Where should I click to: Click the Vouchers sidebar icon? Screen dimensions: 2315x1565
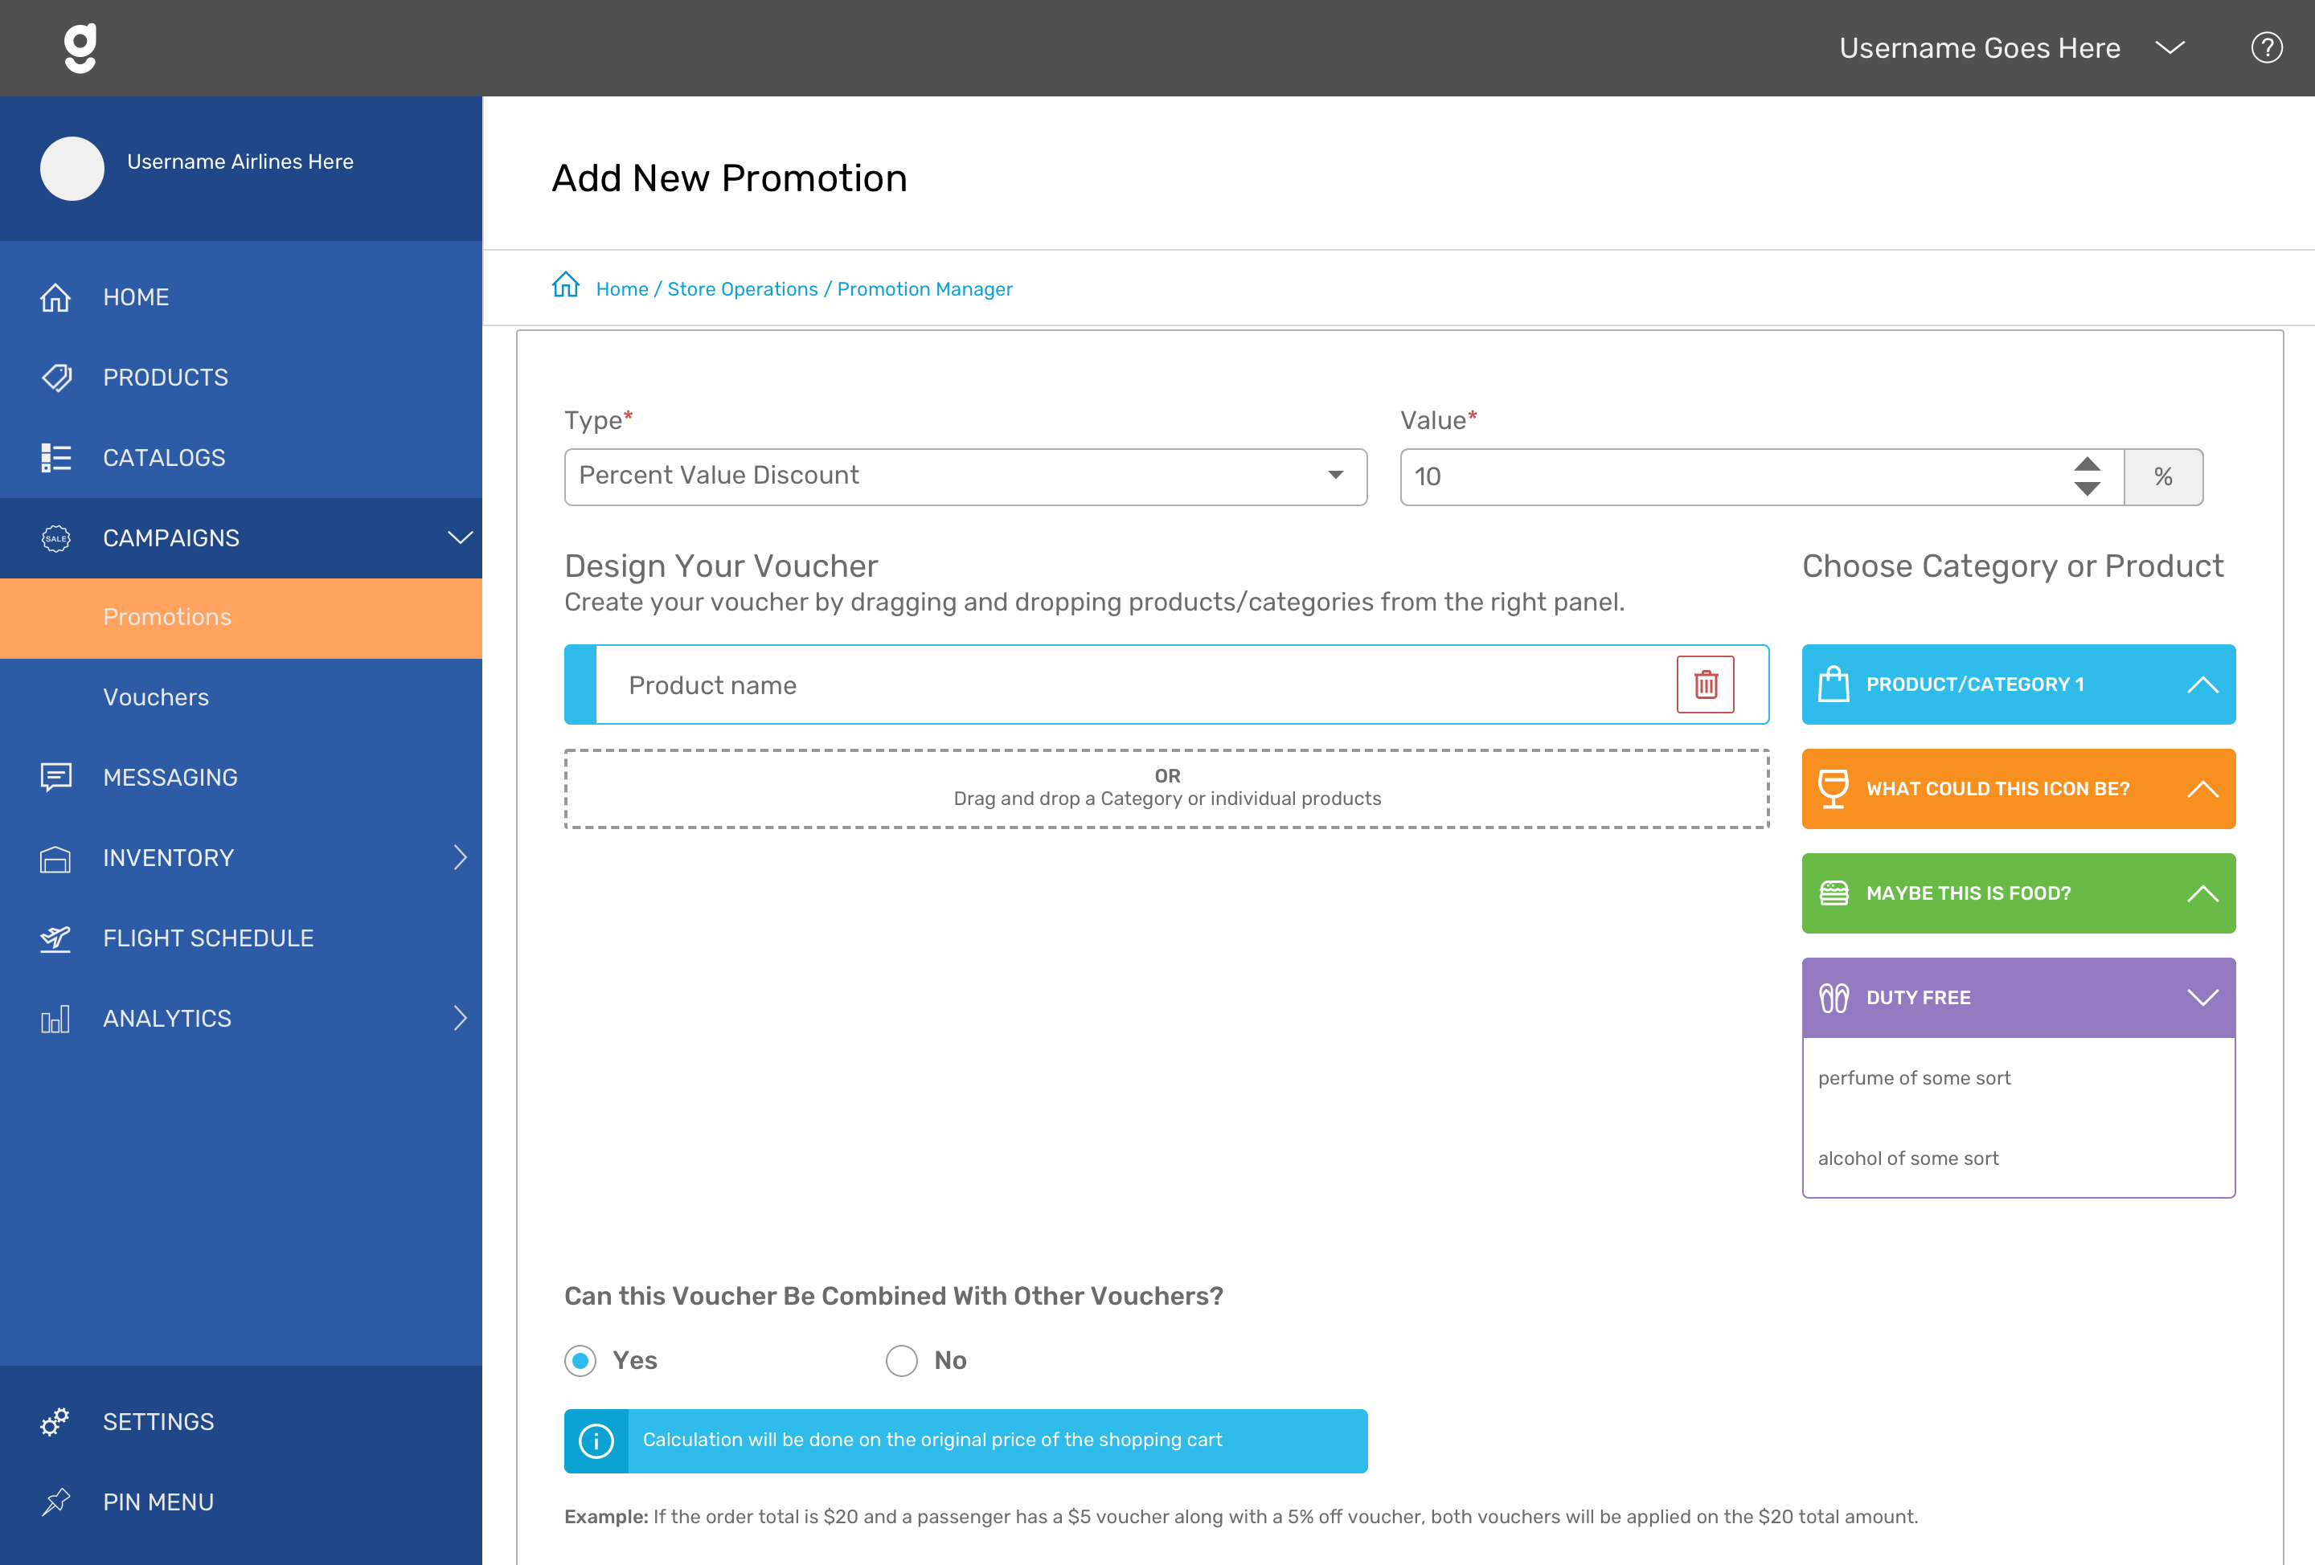(155, 697)
